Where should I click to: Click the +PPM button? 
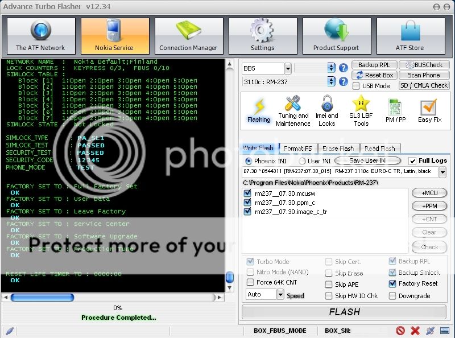tap(429, 206)
